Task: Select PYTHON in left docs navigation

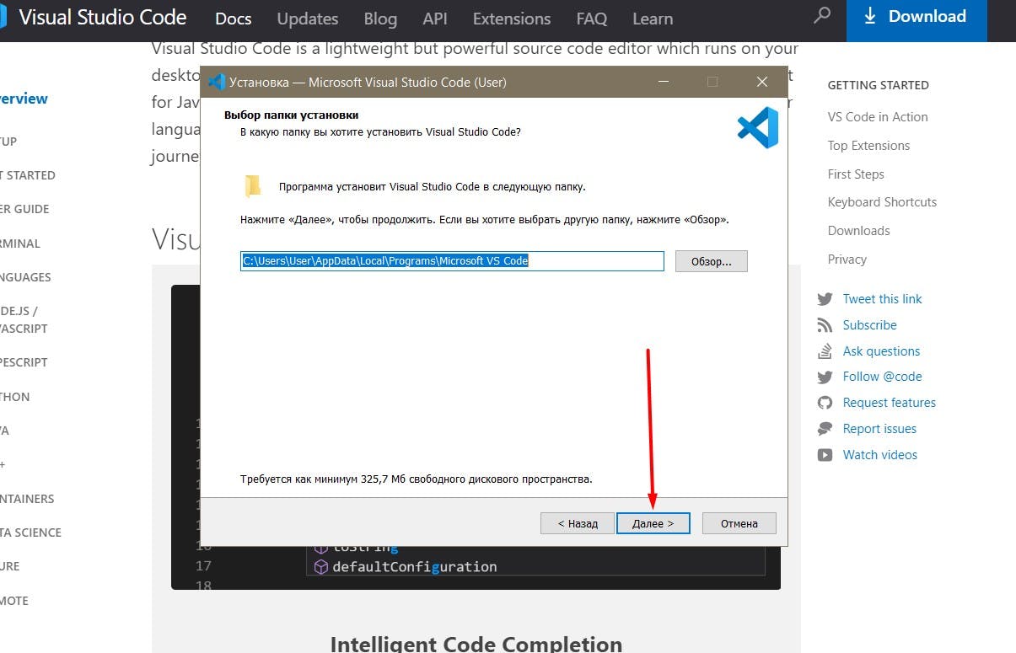Action: 14,397
